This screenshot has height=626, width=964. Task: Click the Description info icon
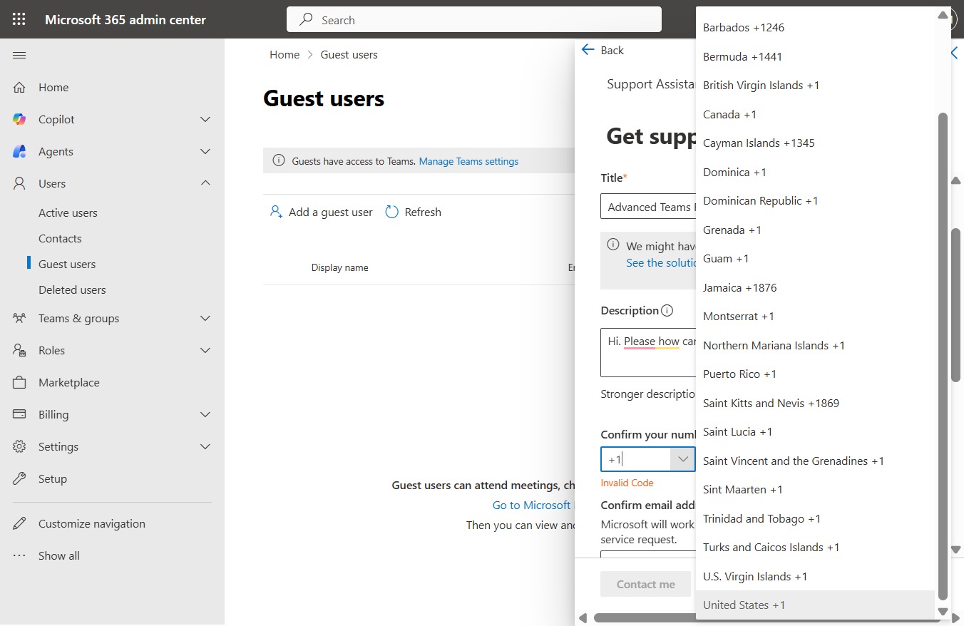pyautogui.click(x=667, y=311)
